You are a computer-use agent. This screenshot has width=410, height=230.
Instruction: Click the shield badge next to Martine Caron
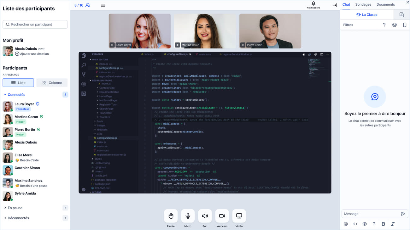point(42,117)
